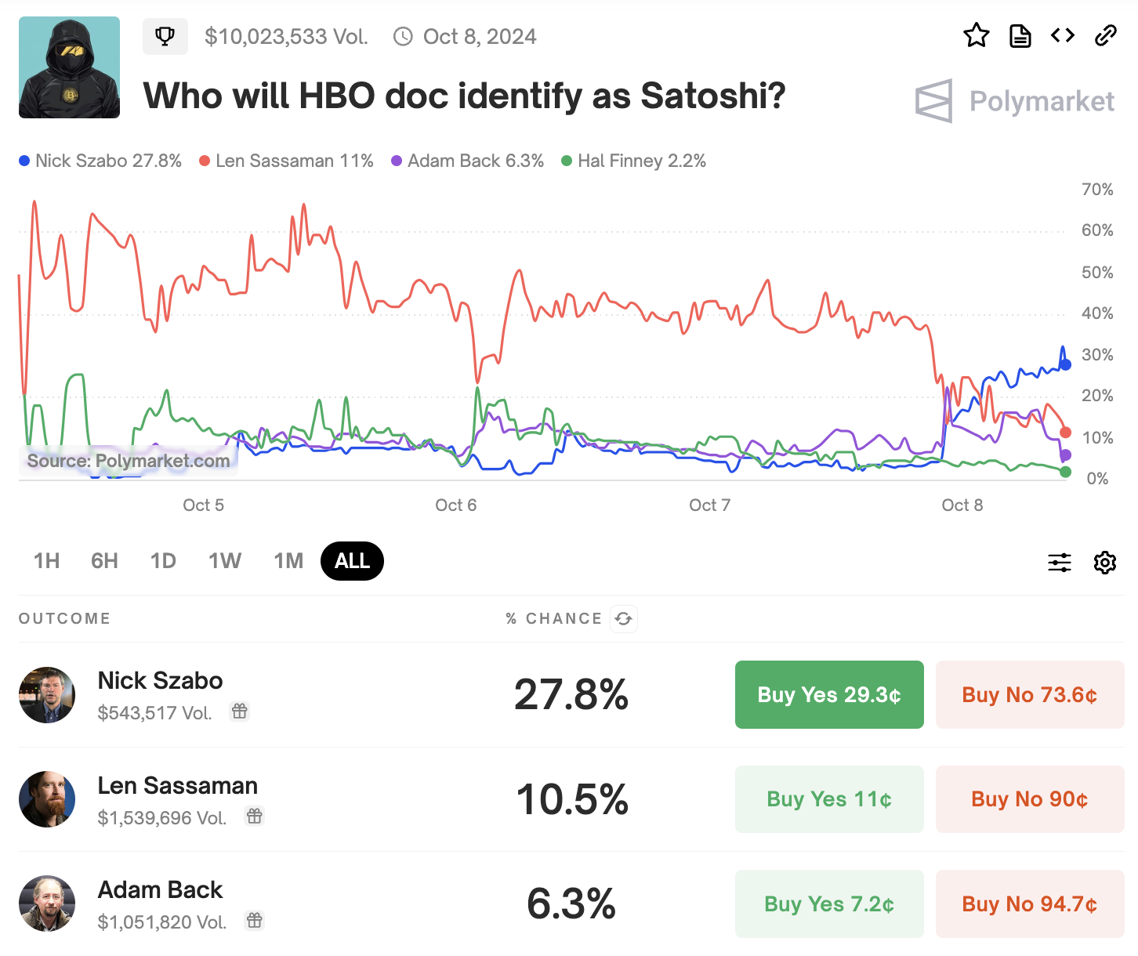Click Nick Szabo blue legend dot

(24, 161)
